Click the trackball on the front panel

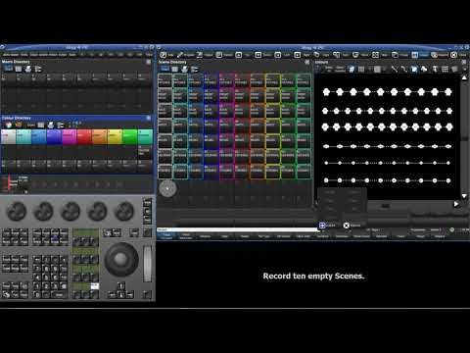(x=121, y=259)
